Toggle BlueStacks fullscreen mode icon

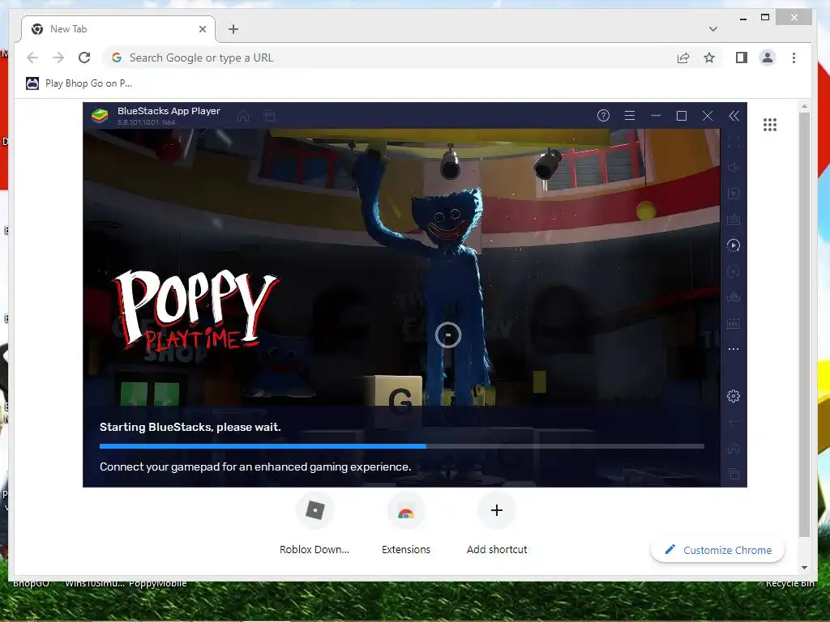point(733,142)
